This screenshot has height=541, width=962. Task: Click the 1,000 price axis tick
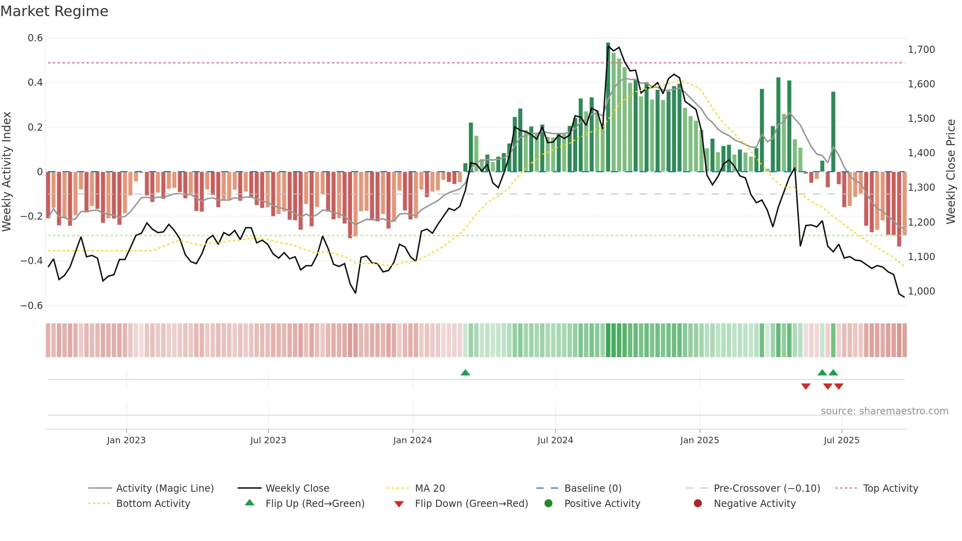point(921,291)
